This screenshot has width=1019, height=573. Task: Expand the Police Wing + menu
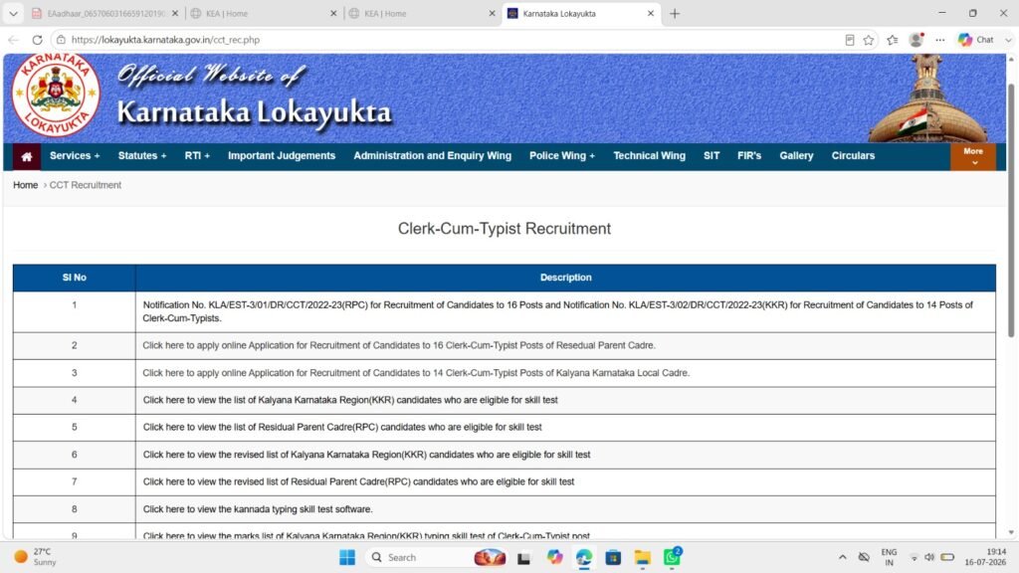coord(562,156)
